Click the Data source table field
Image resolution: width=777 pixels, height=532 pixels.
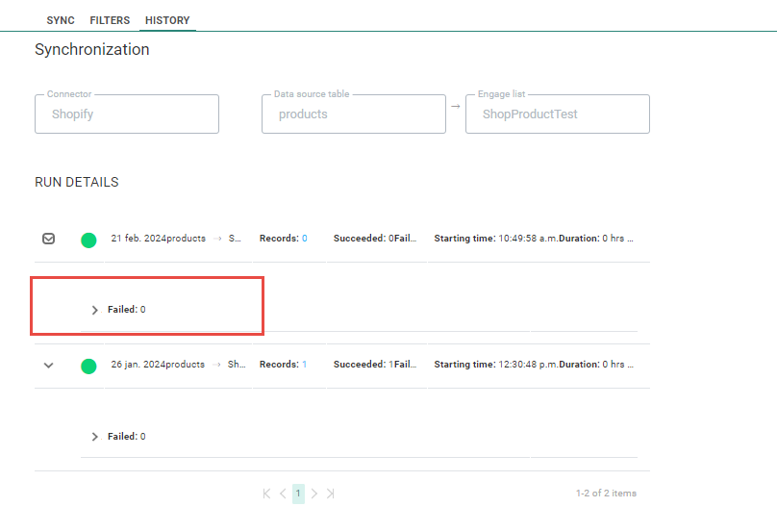pos(353,114)
